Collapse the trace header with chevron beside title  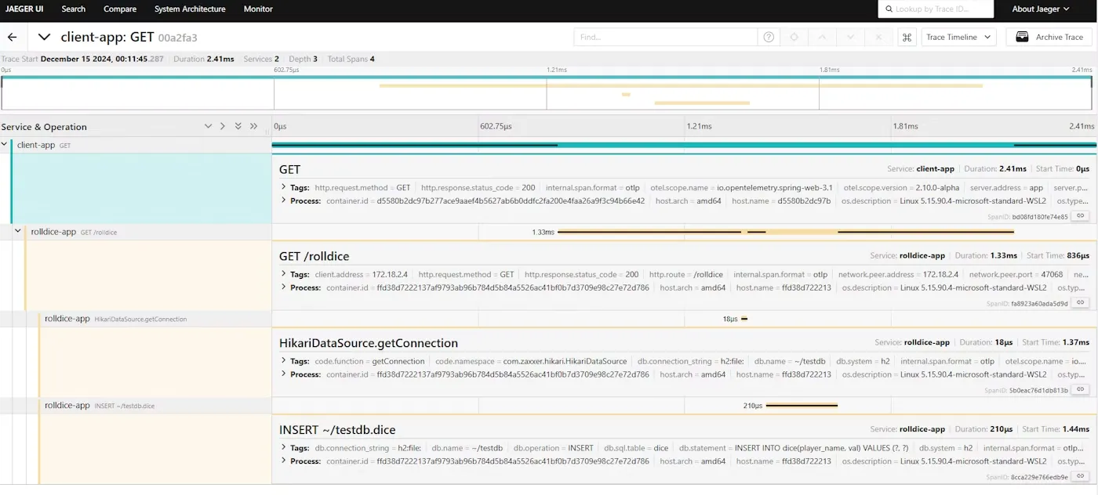pos(44,38)
